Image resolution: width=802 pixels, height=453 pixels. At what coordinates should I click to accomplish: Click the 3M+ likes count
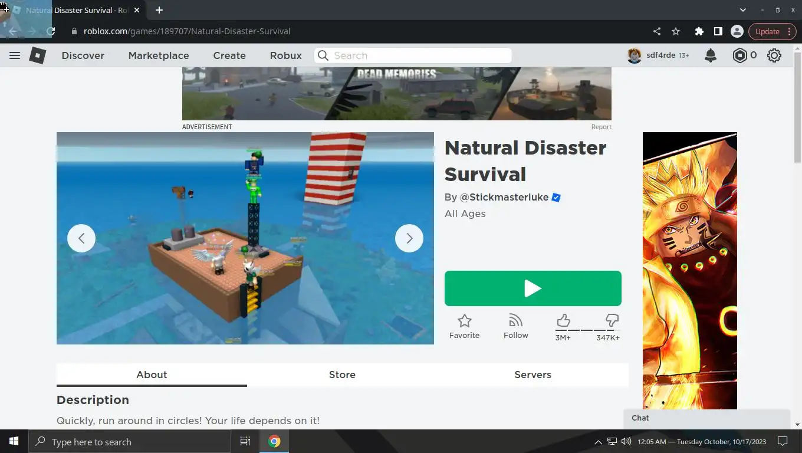tap(563, 338)
